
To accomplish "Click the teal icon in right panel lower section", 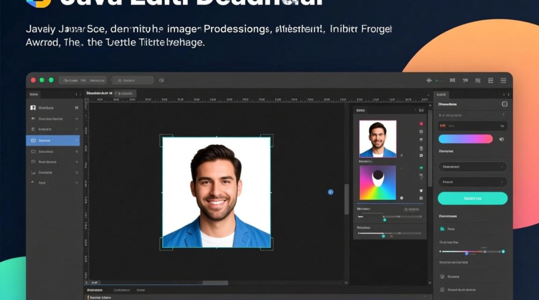I will tap(442, 229).
